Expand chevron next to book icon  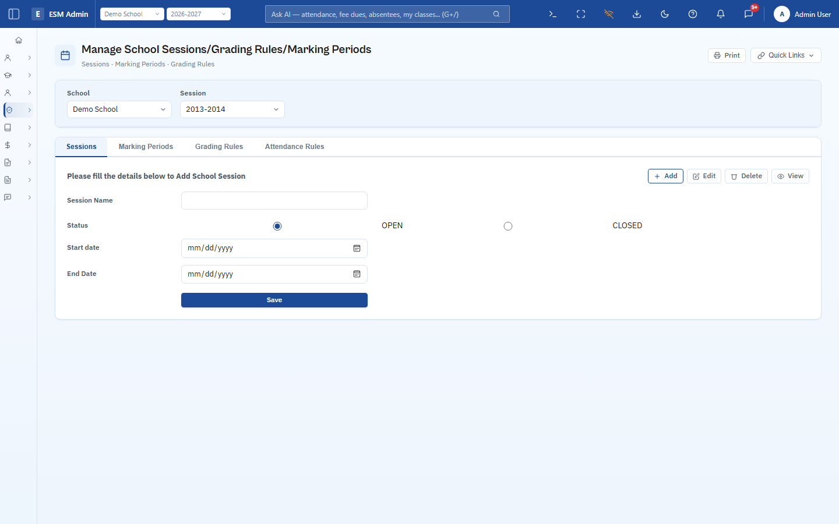click(x=29, y=128)
